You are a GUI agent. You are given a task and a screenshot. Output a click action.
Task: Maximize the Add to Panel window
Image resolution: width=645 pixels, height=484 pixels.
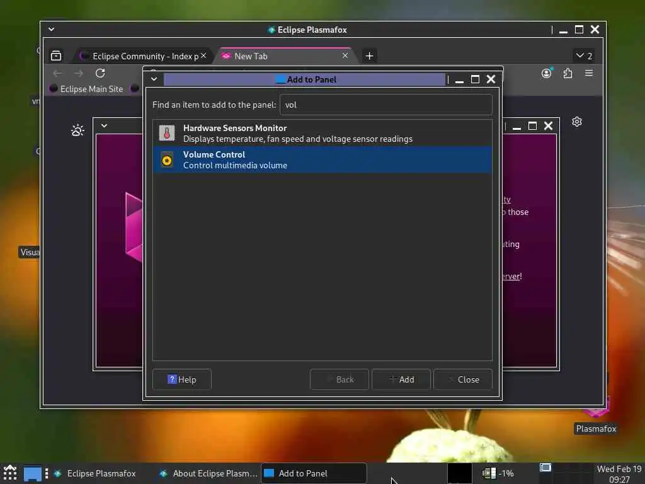tap(475, 79)
